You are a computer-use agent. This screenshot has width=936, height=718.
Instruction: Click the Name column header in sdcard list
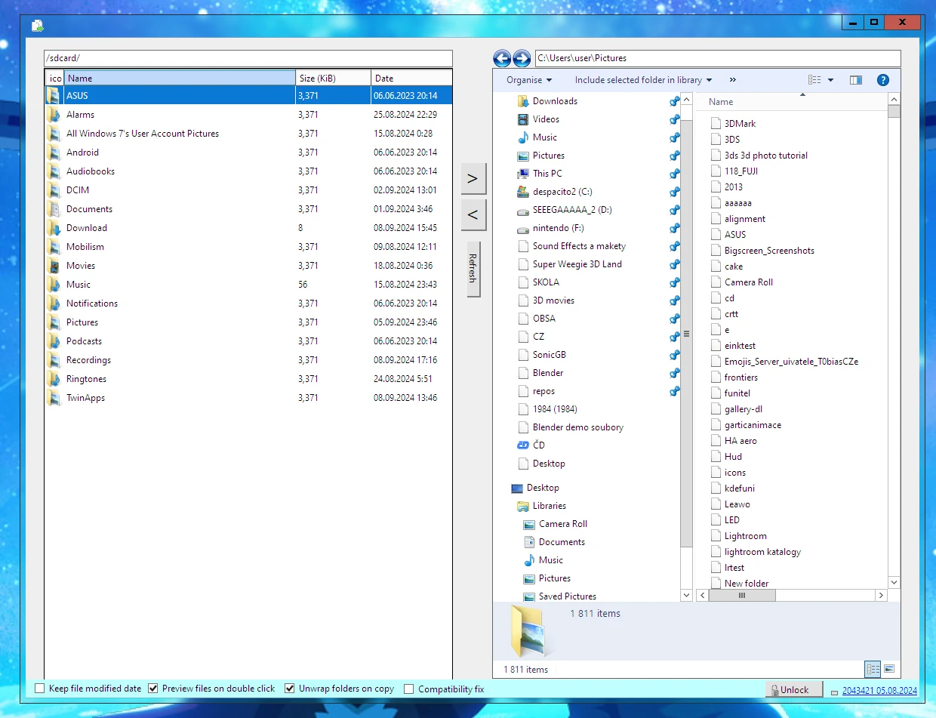click(x=180, y=78)
